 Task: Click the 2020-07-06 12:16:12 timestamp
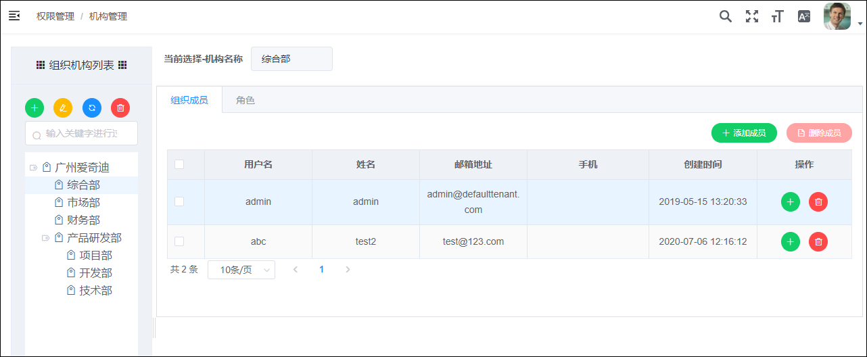point(703,241)
